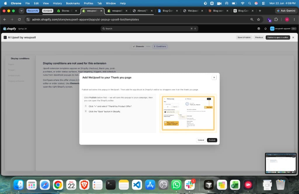Open Slack from the dock
The height and width of the screenshot is (194, 299).
190,185
